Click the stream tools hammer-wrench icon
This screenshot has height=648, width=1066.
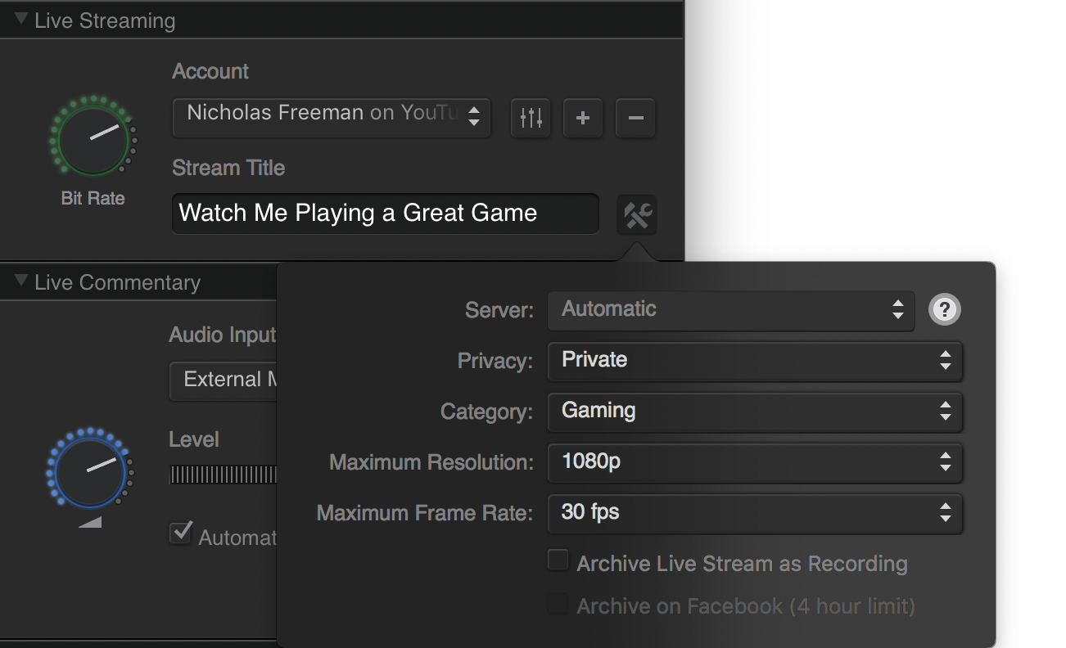(637, 215)
